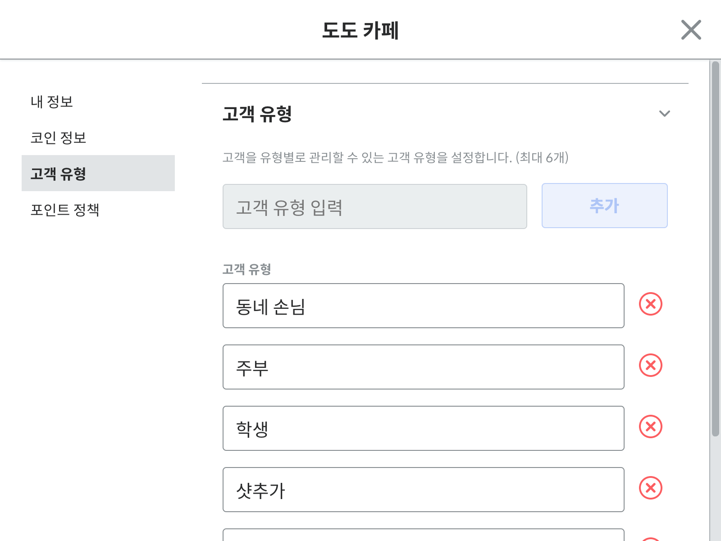Edit the 샷추가 name field
The height and width of the screenshot is (541, 721).
click(x=423, y=490)
